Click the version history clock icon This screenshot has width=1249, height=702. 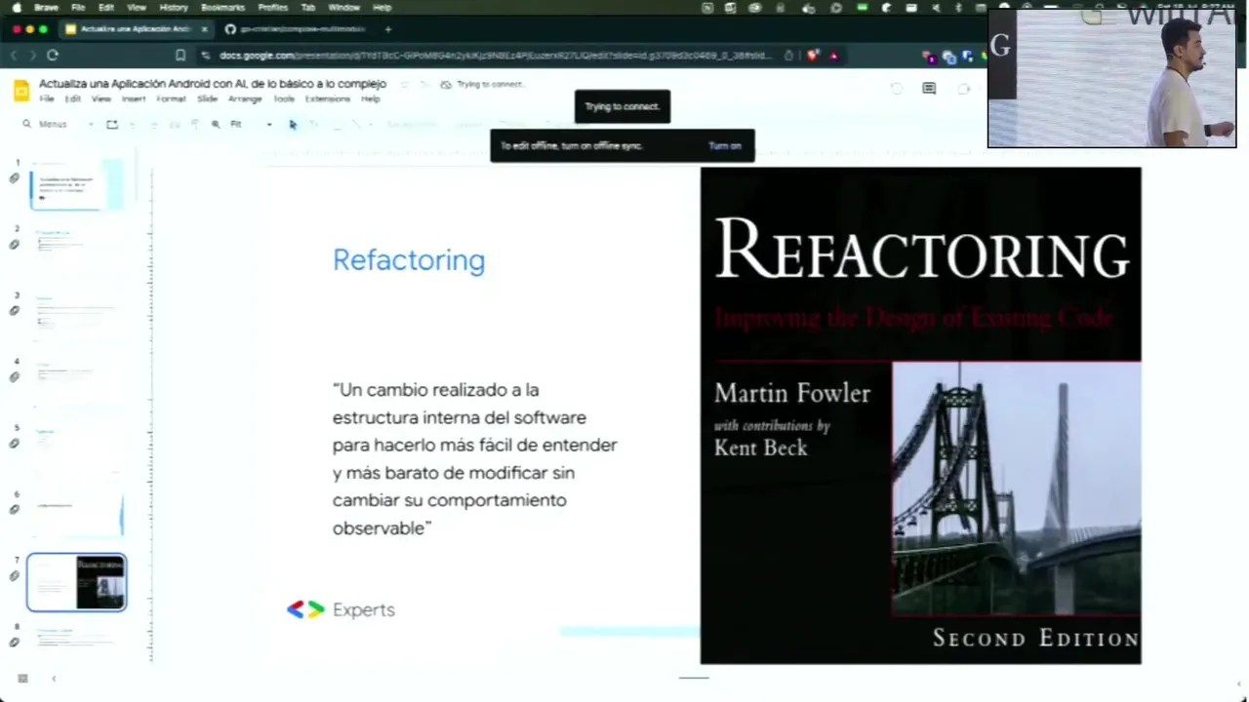896,89
